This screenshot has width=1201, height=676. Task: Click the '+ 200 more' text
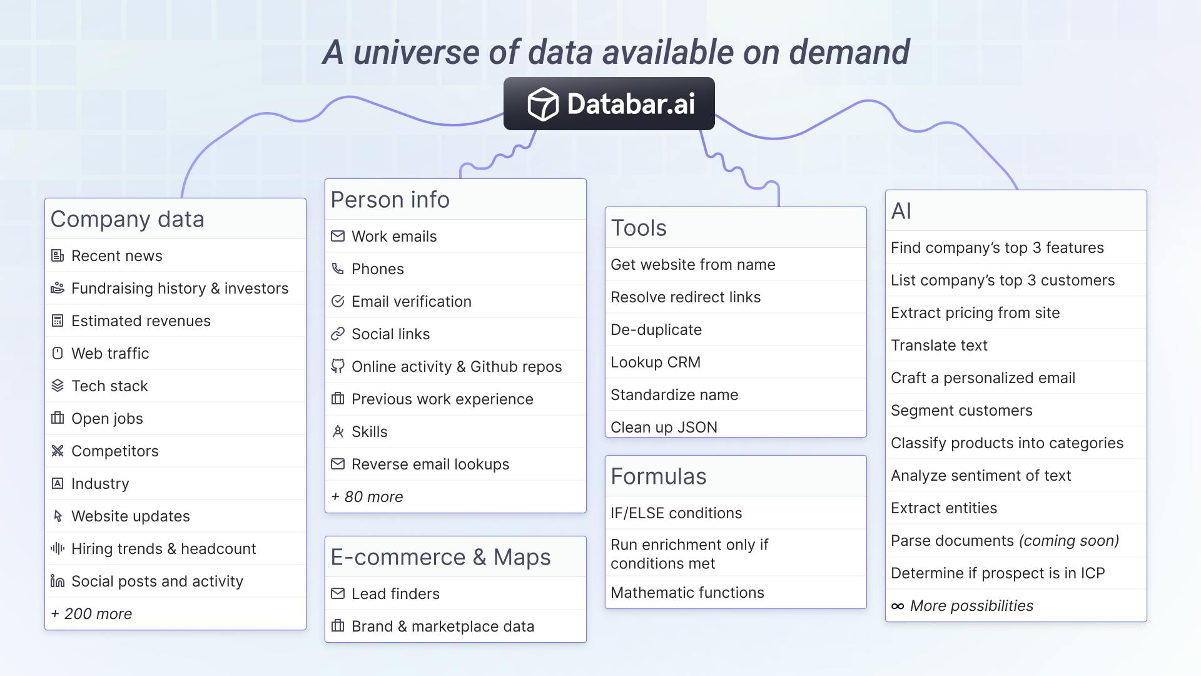point(91,613)
